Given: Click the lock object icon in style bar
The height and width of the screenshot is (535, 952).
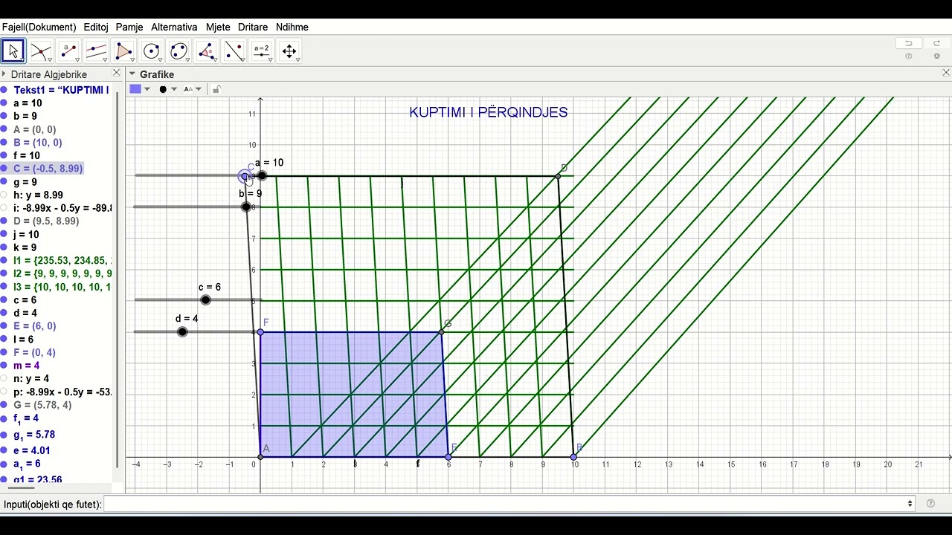Looking at the screenshot, I should (x=216, y=89).
